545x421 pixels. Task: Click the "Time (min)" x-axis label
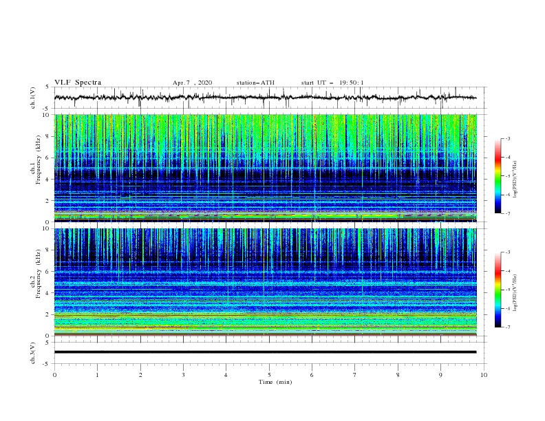click(x=275, y=382)
